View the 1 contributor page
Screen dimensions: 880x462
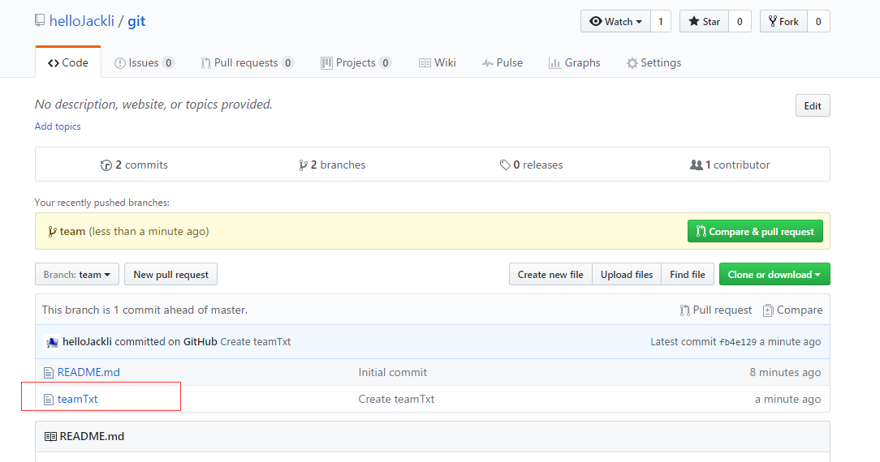[730, 165]
